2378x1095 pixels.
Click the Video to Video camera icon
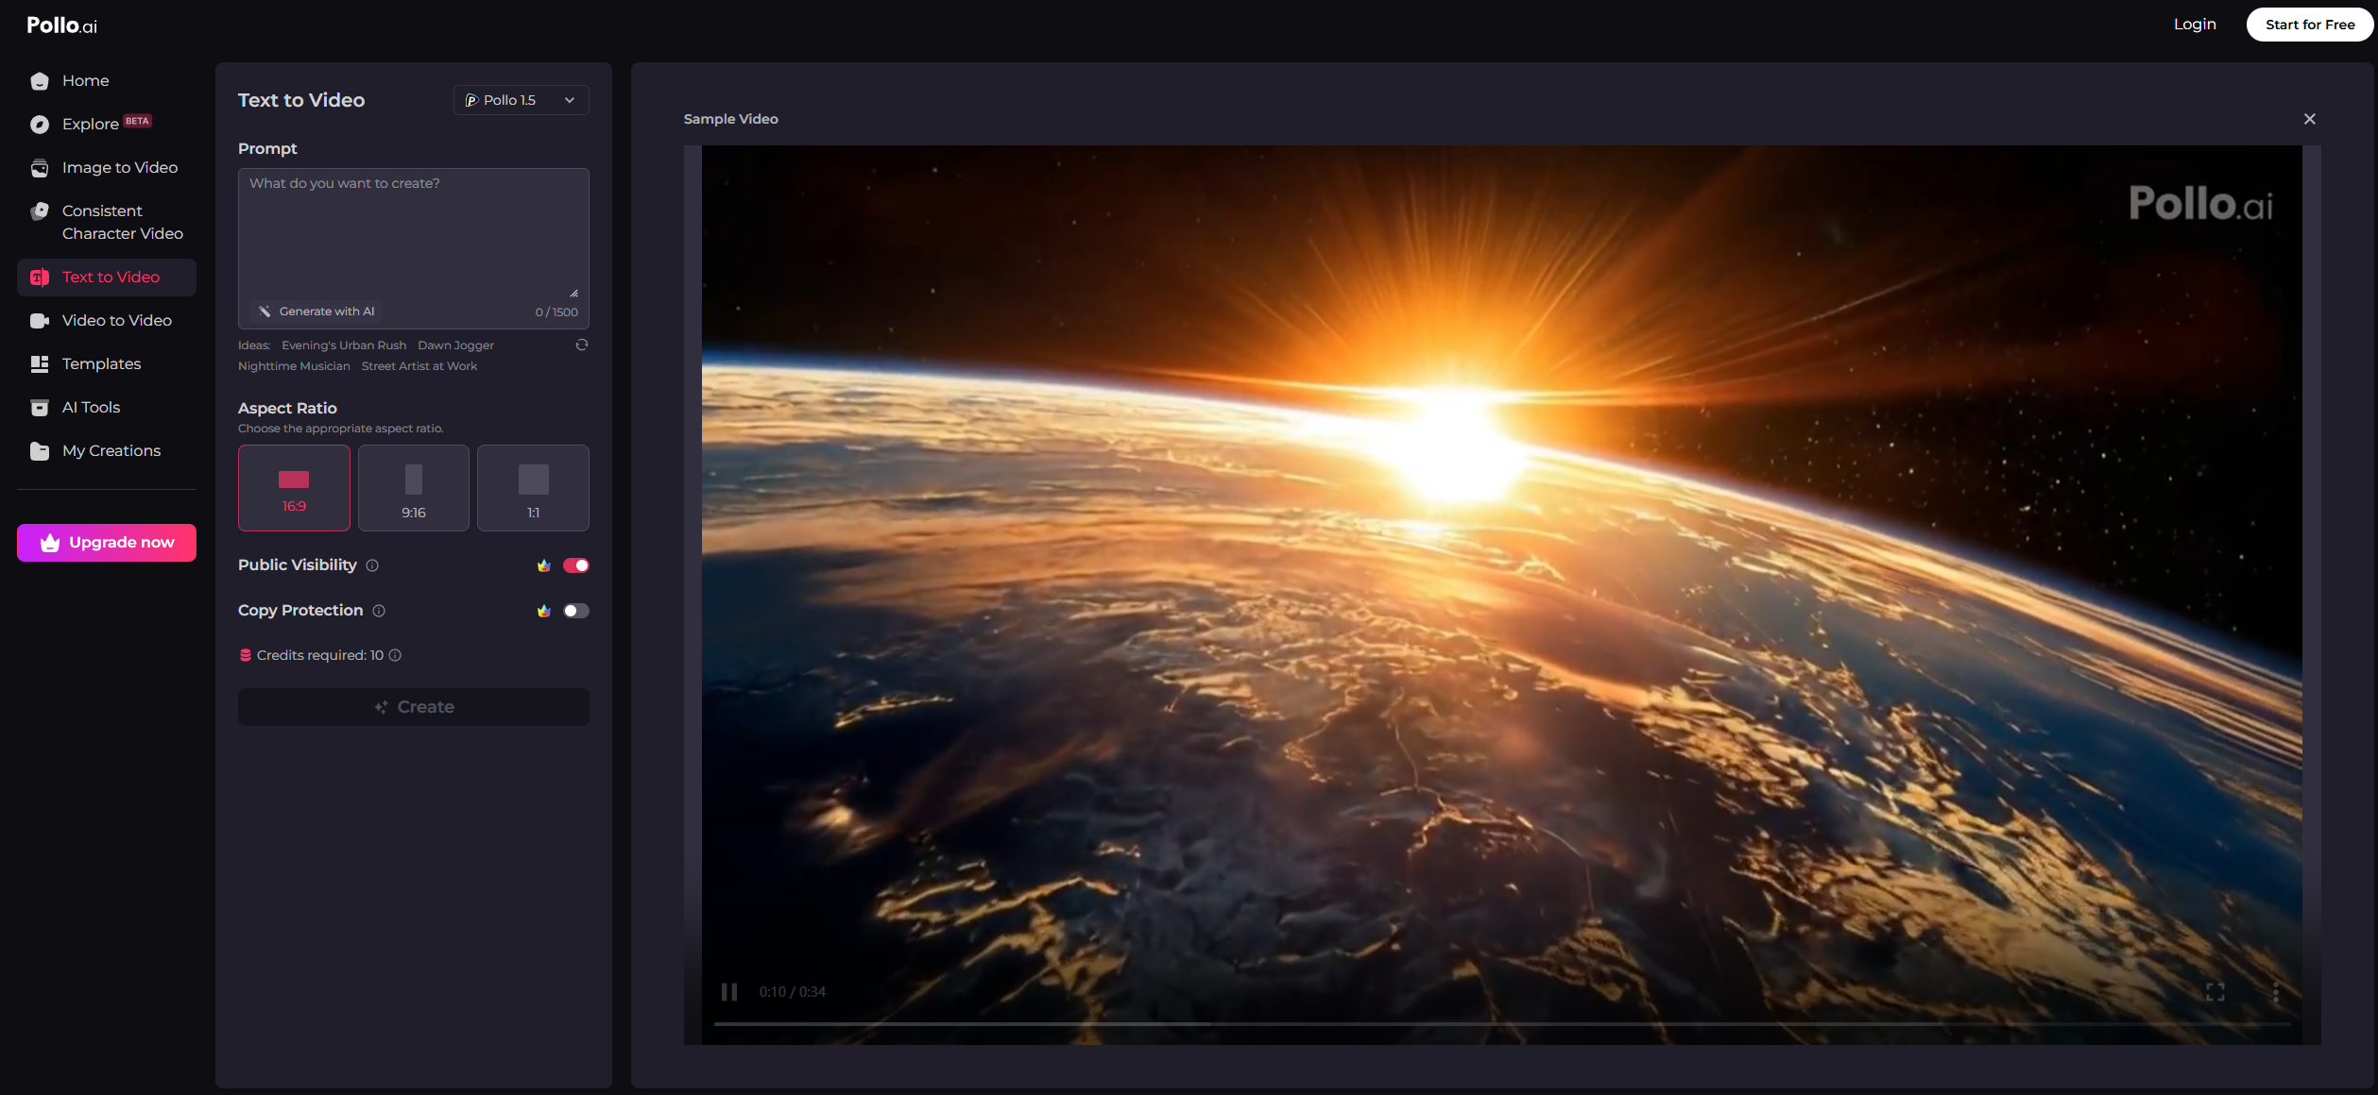tap(40, 321)
